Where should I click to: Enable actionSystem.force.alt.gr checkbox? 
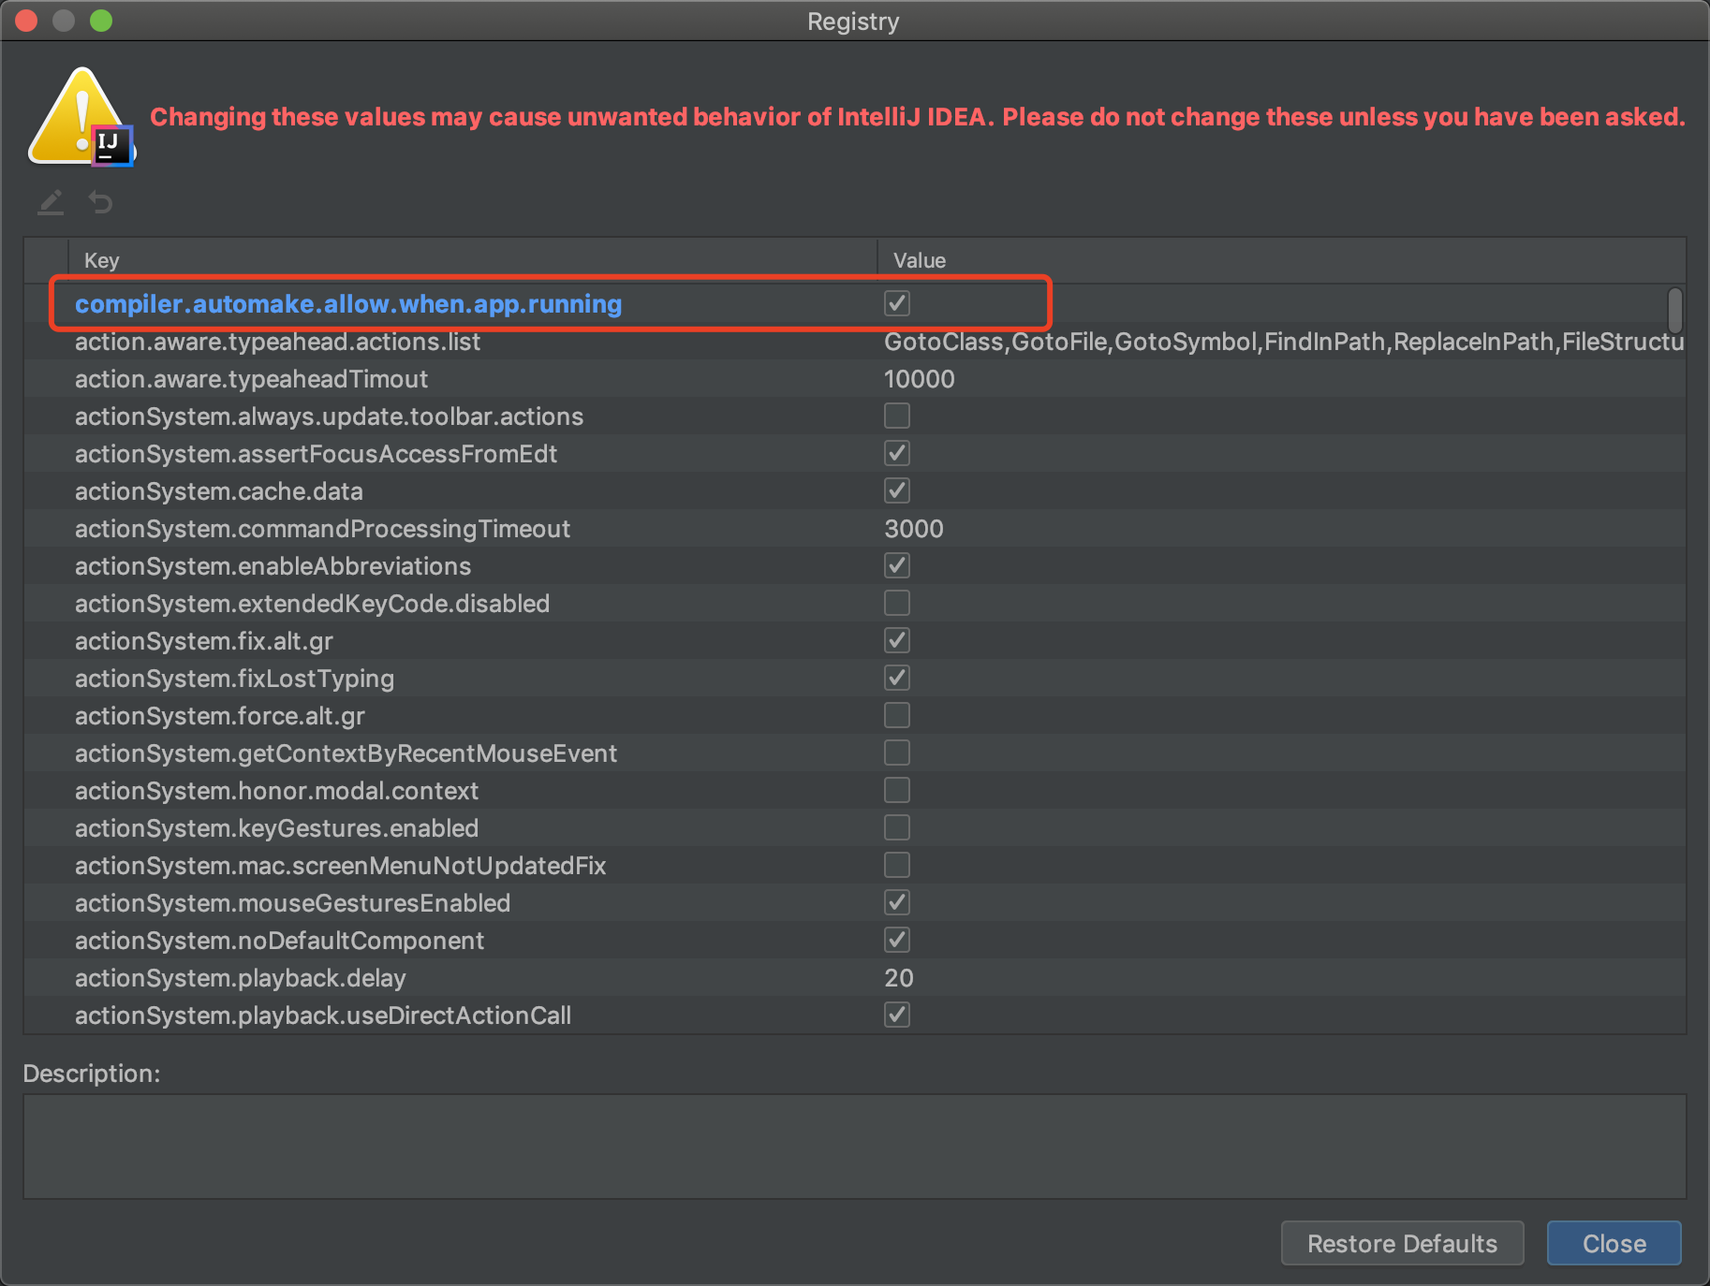pos(897,715)
